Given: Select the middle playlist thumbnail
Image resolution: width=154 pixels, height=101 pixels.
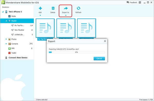Looking at the screenshot, I should 66,28.
